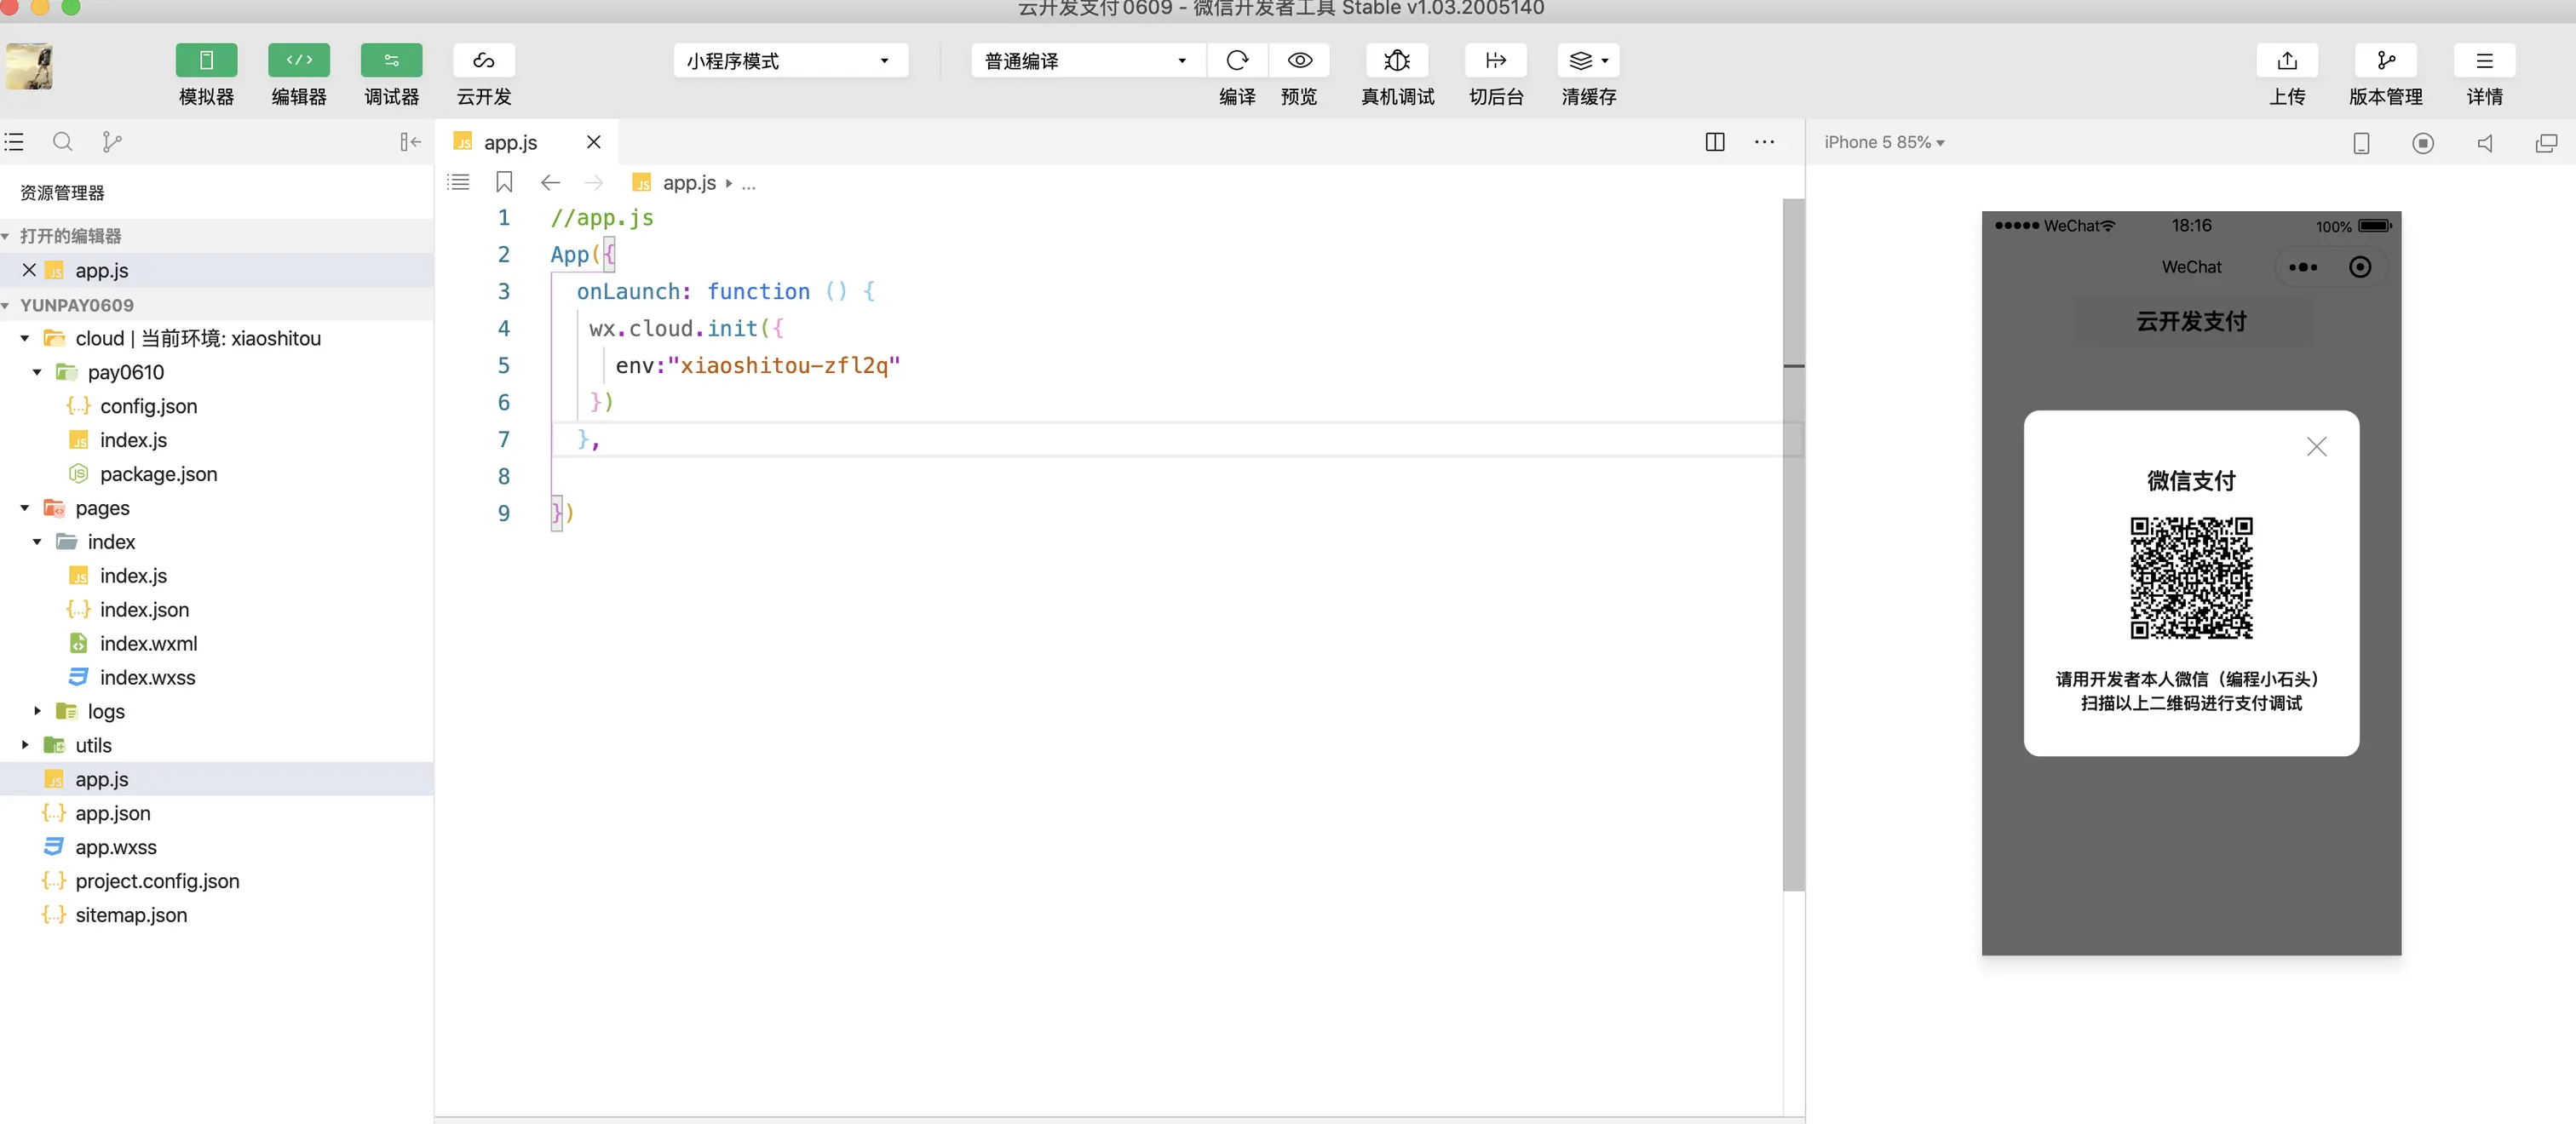The width and height of the screenshot is (2576, 1124).
Task: Open version management (版本管理) icon
Action: coord(2385,61)
